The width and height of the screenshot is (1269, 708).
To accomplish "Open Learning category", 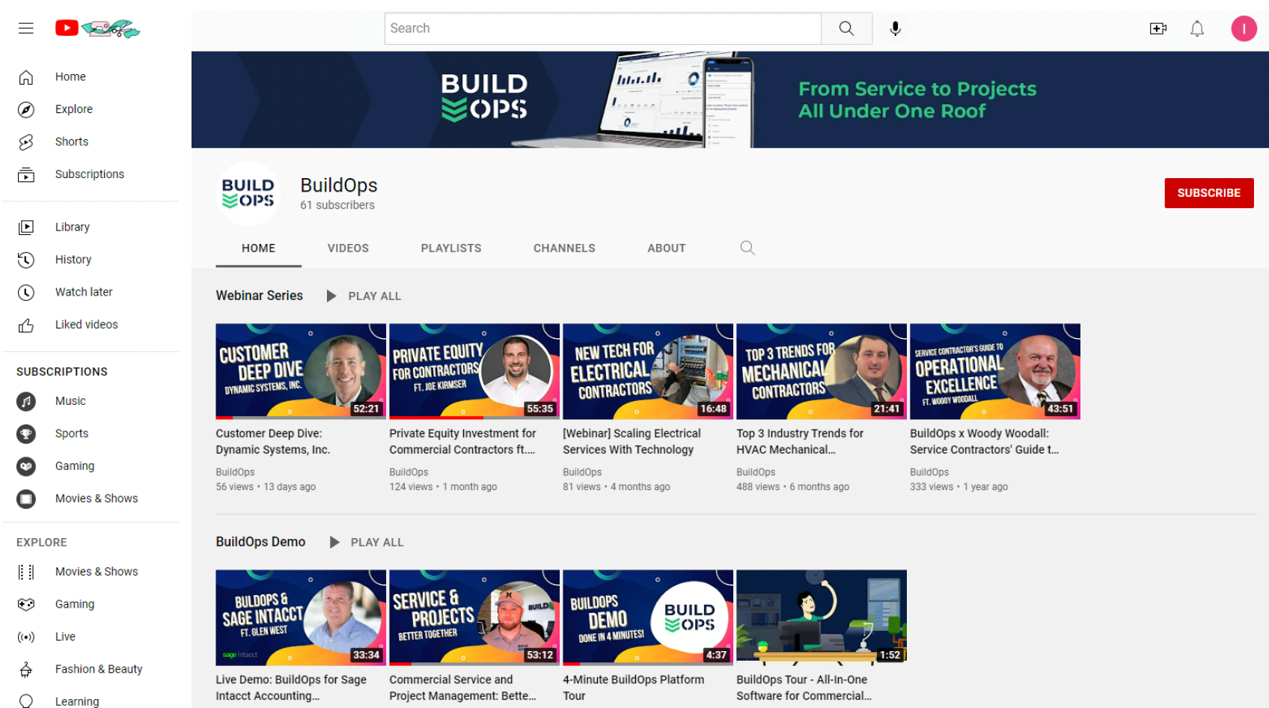I will point(91,701).
